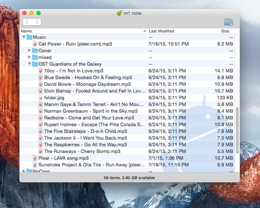Click '59 items, 5.95 GB available' status text

[129, 178]
